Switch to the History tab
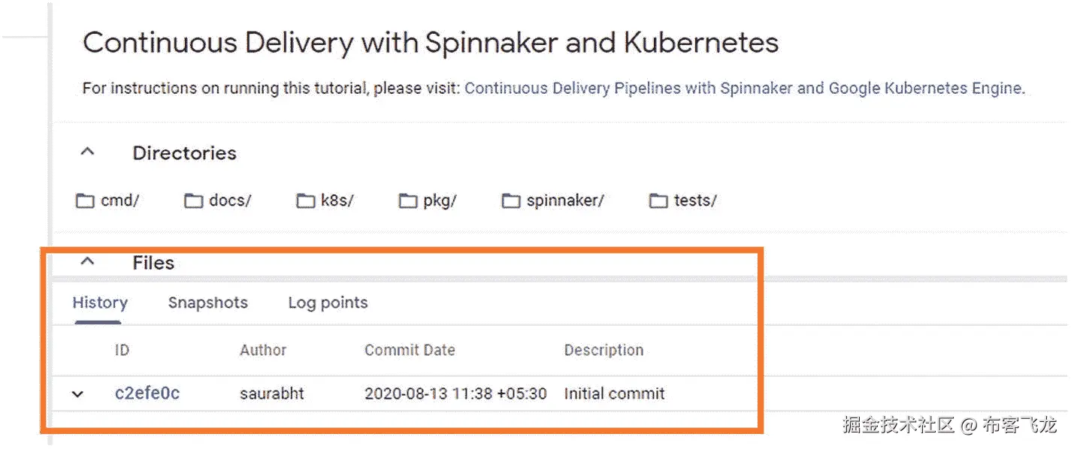Screen dimensions: 1071x449 (x=100, y=303)
